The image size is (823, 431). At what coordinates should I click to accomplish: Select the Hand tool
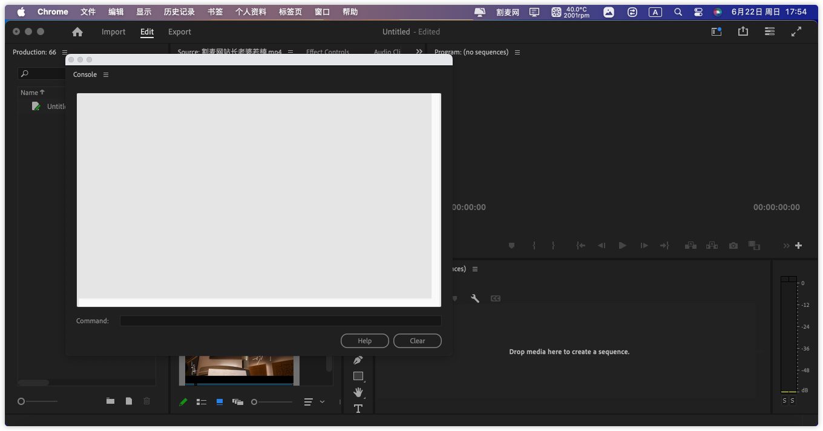[x=358, y=392]
